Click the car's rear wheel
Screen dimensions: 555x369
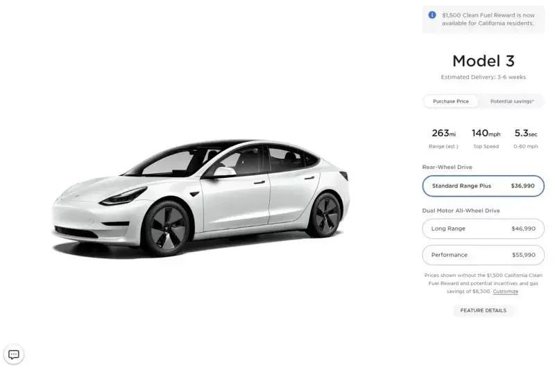coord(325,214)
